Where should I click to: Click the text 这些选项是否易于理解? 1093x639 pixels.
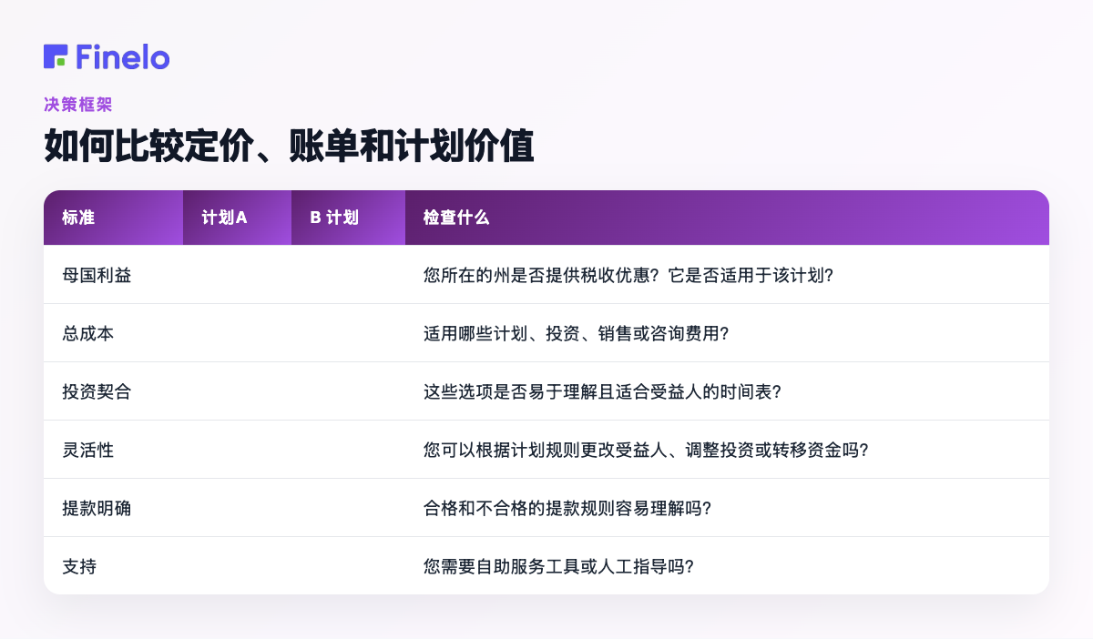click(510, 391)
